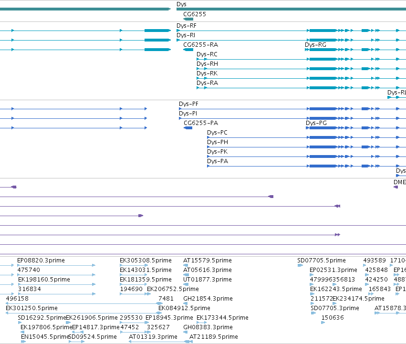The image size is (406, 344).
Task: Choose the Dys-PC protein label
Action: pos(217,133)
